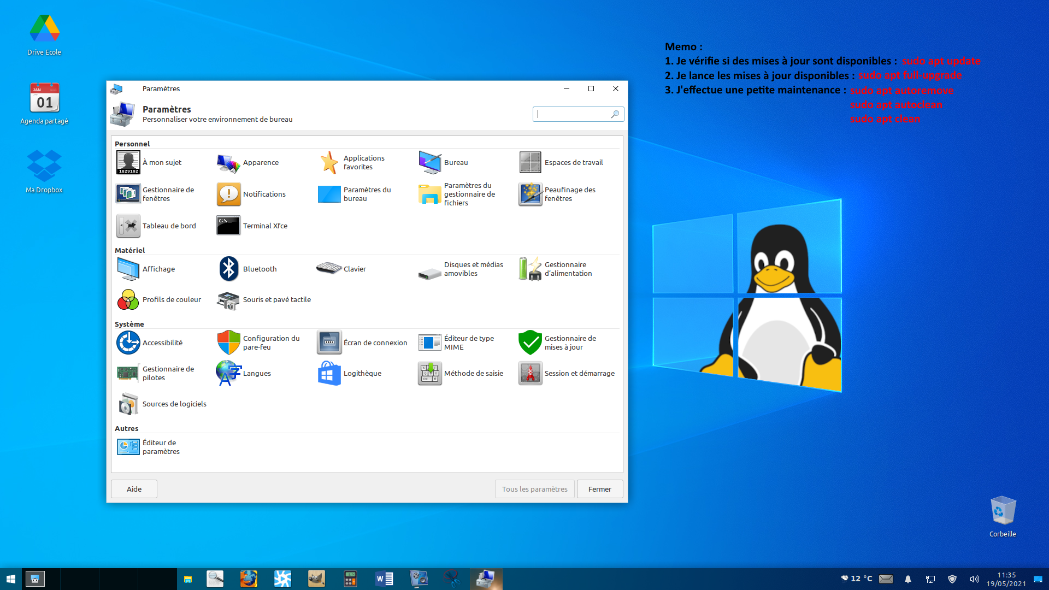Minimize the Paramètres window
Image resolution: width=1049 pixels, height=590 pixels.
(567, 88)
